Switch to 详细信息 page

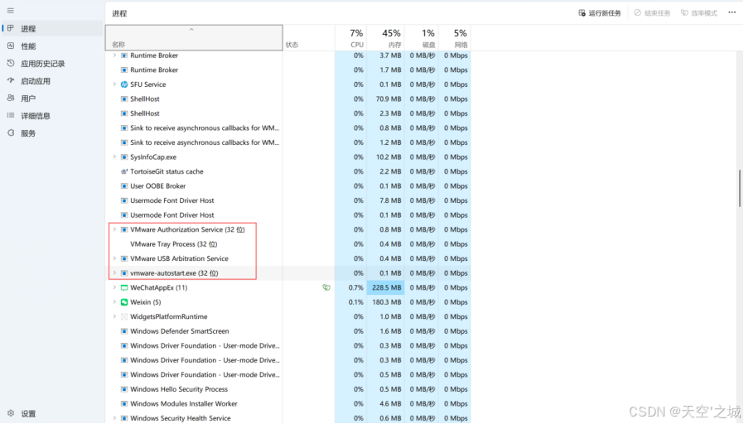click(51, 116)
